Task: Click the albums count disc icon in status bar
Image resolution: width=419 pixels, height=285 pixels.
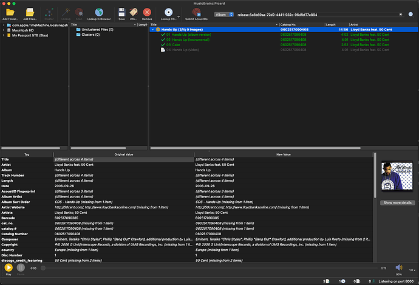Action: [x=343, y=281]
